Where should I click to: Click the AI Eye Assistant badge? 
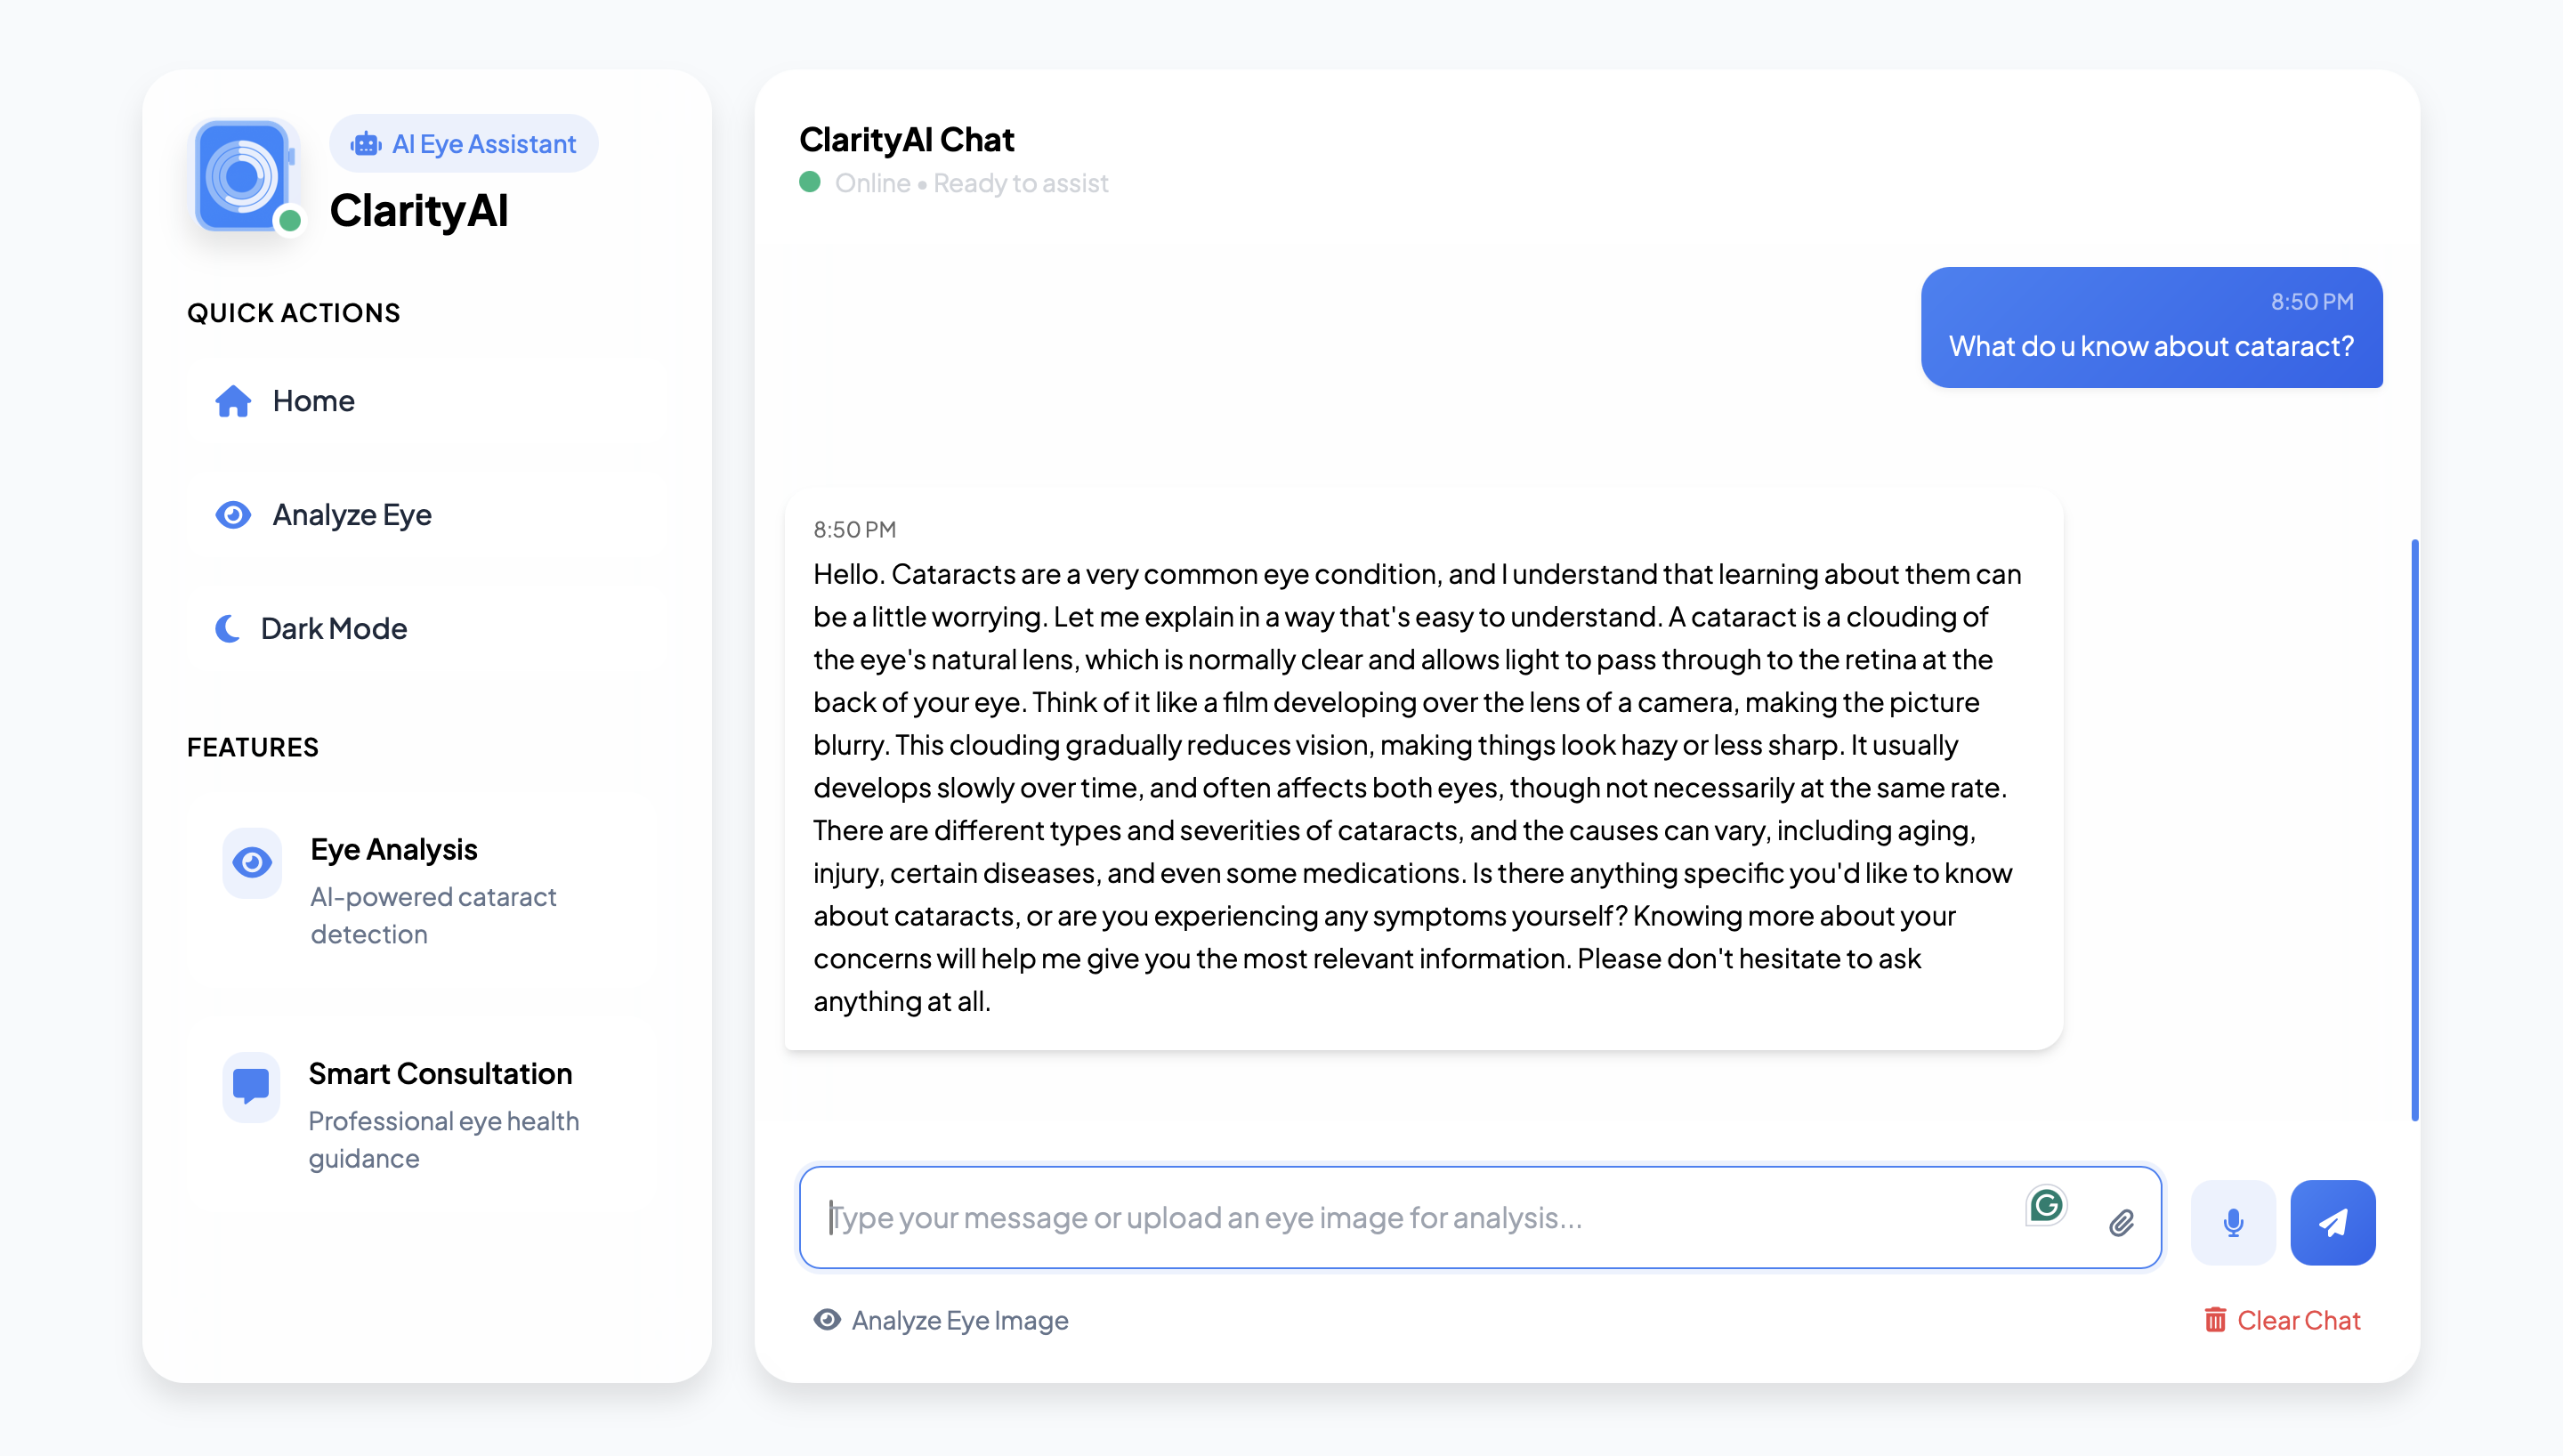tap(464, 144)
